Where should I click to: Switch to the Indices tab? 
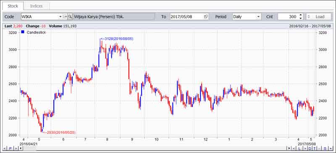point(37,6)
